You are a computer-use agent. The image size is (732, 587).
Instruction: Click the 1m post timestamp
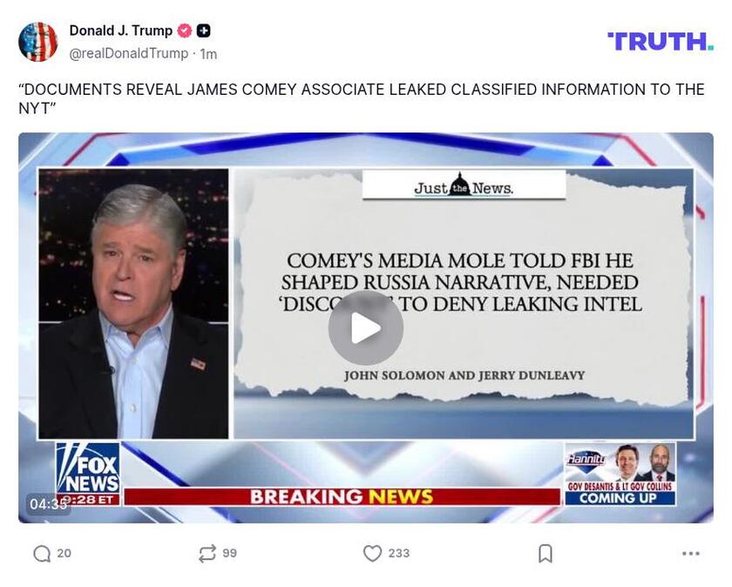coord(208,54)
